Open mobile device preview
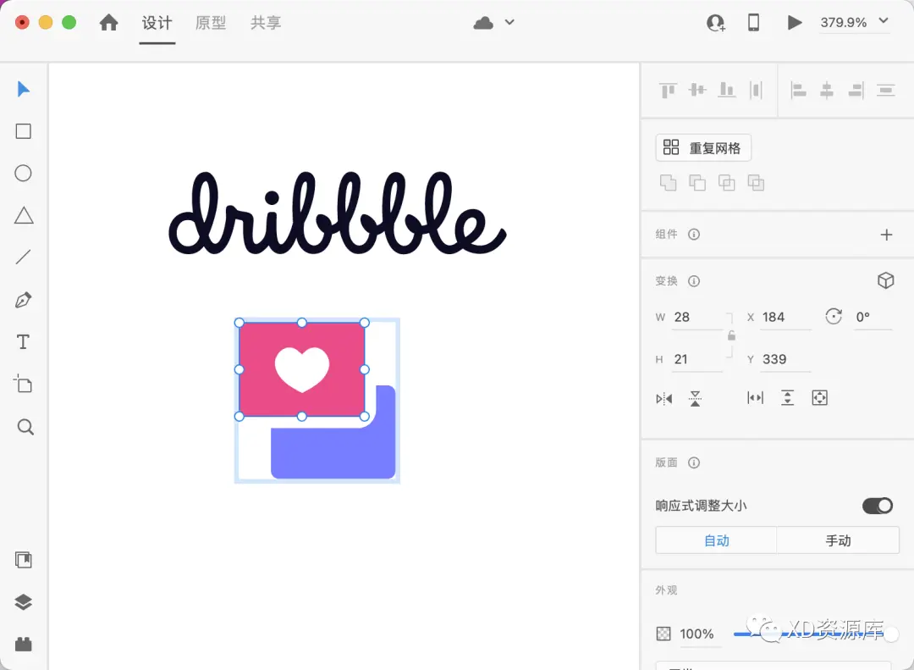This screenshot has width=914, height=670. coord(754,23)
